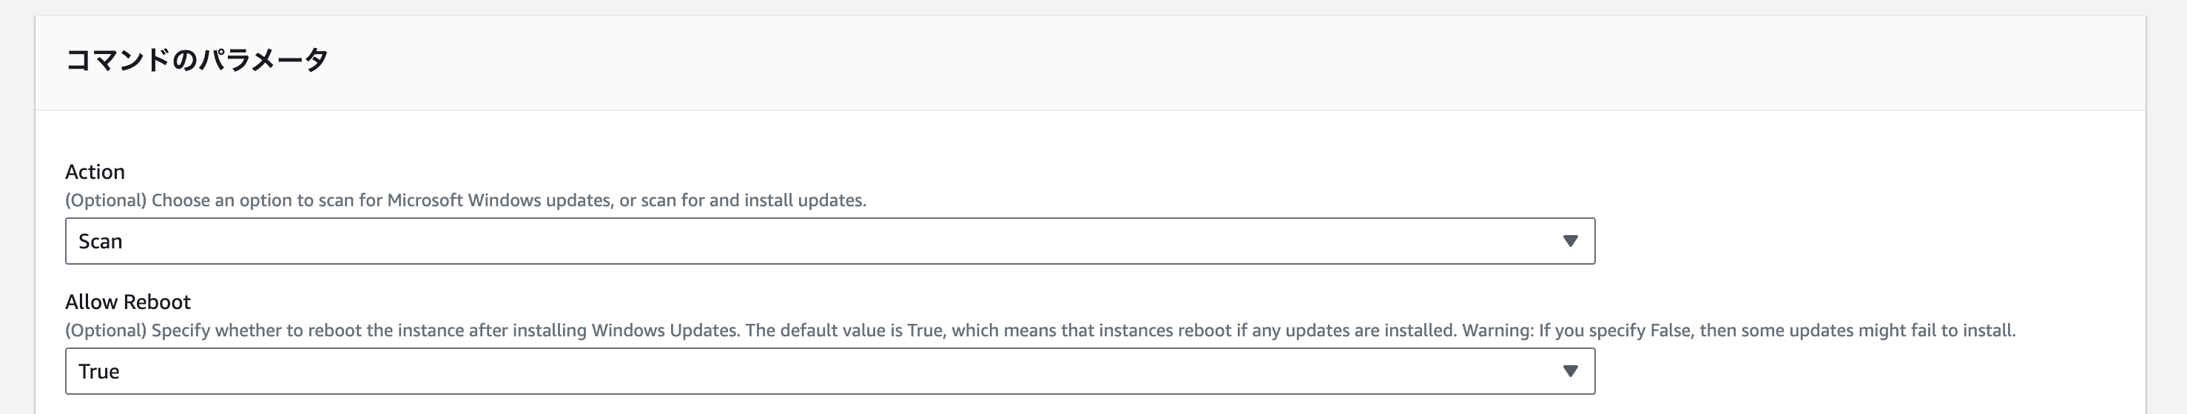The height and width of the screenshot is (414, 2187).
Task: Click the Allow Reboot description paragraph
Action: pyautogui.click(x=594, y=330)
